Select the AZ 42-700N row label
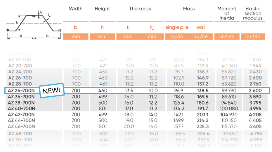This screenshot has height=152, width=272. coord(21,114)
